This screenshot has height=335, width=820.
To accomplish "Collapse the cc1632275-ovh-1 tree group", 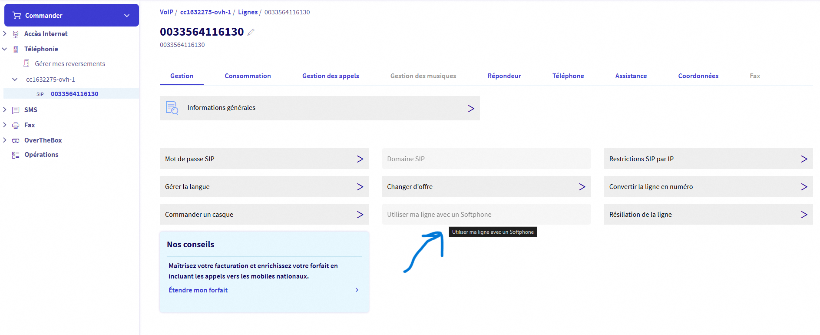I will 15,80.
